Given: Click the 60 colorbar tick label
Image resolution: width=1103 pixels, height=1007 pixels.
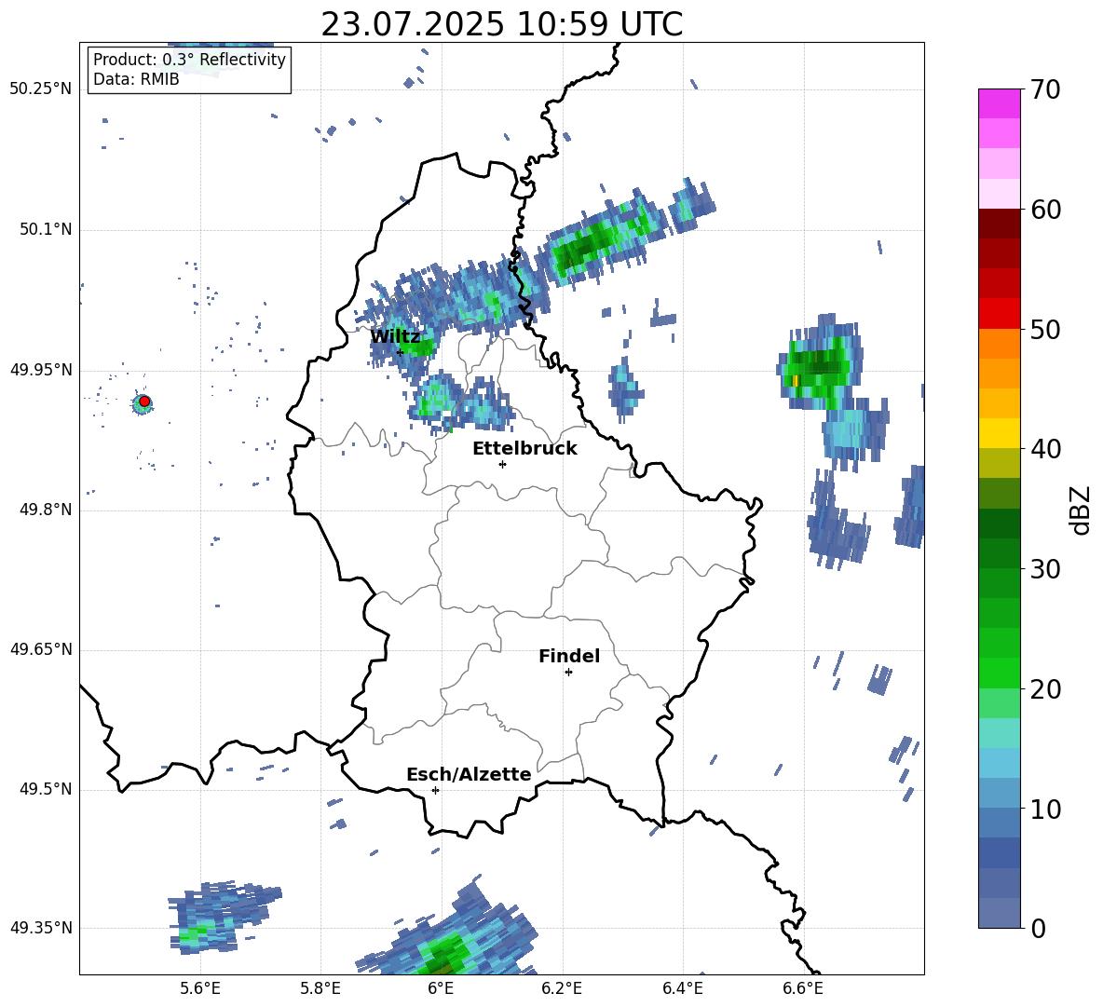Looking at the screenshot, I should pos(1044,210).
